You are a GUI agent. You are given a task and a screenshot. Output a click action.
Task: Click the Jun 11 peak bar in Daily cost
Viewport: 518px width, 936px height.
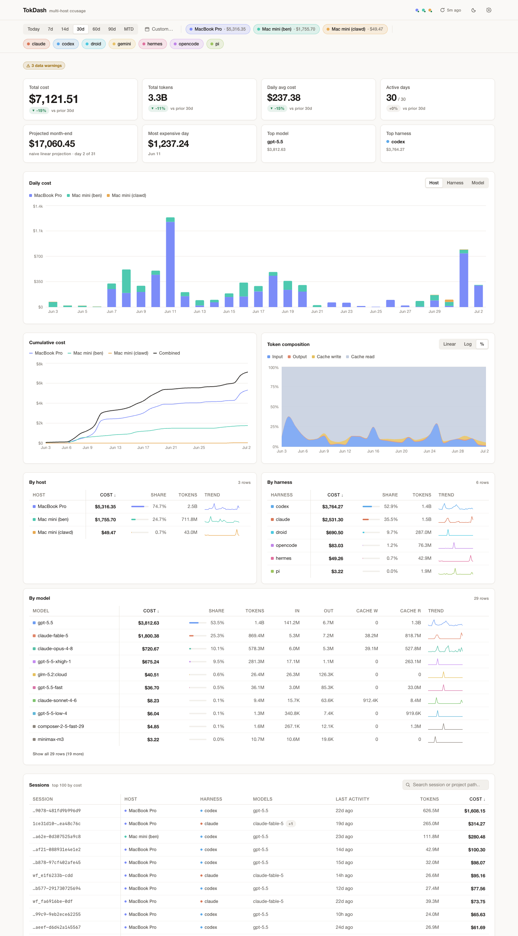(170, 262)
